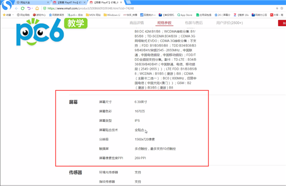Screen dimensions: 286x186
Task: Reload the page with green refresh icon
Action: [22, 9]
